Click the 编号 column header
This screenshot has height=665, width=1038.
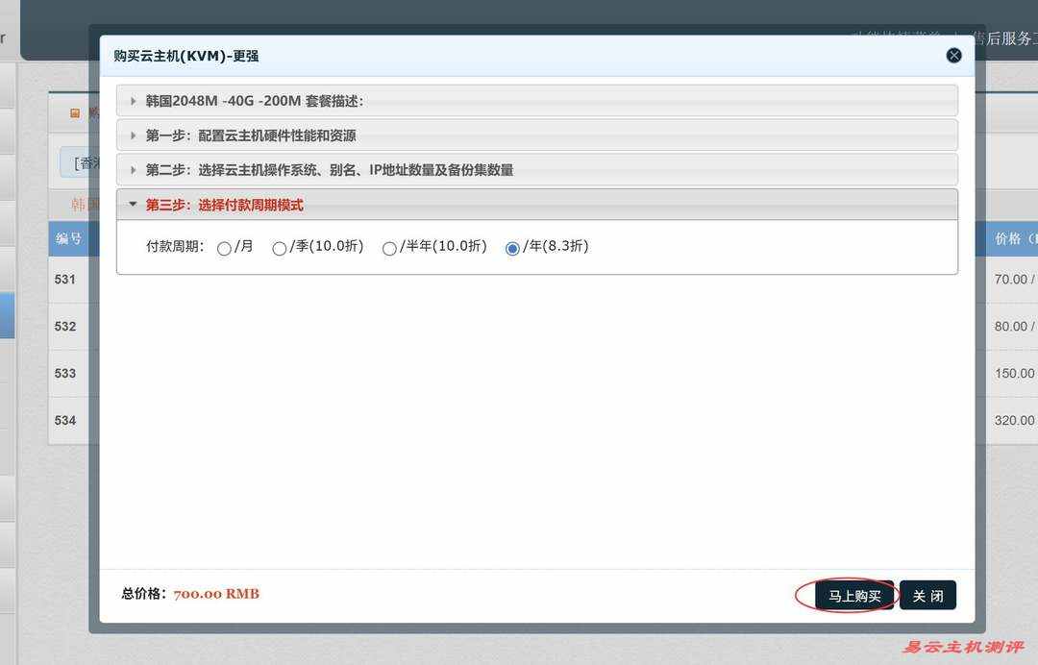(68, 238)
